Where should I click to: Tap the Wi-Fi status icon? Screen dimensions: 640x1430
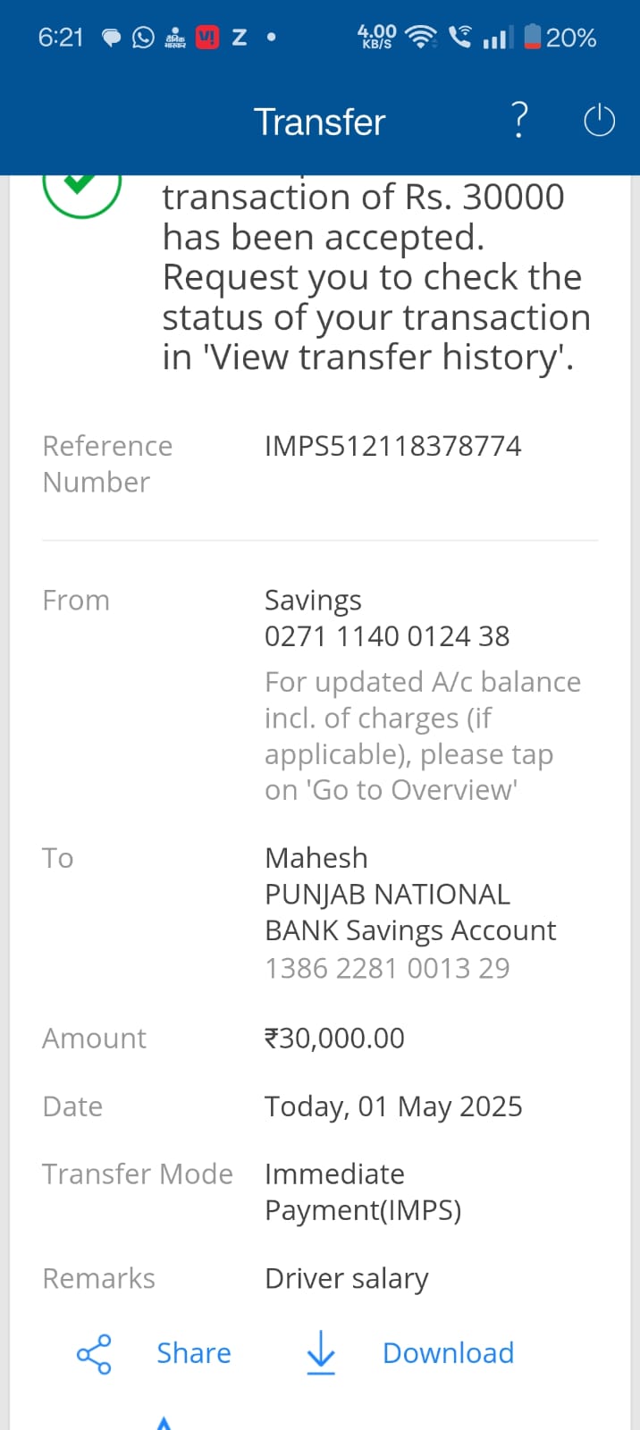(420, 38)
